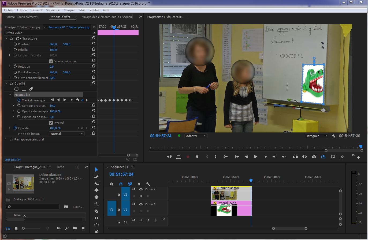Click the Position X value 960,0

(53, 44)
